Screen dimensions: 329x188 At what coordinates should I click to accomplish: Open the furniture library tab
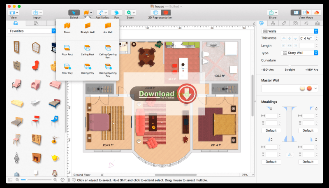tap(16, 23)
